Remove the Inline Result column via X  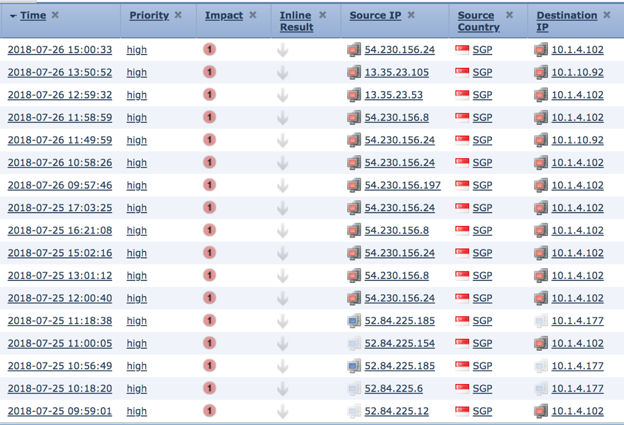point(322,15)
